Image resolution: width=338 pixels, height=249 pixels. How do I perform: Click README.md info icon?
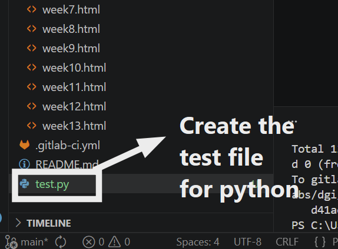click(24, 164)
